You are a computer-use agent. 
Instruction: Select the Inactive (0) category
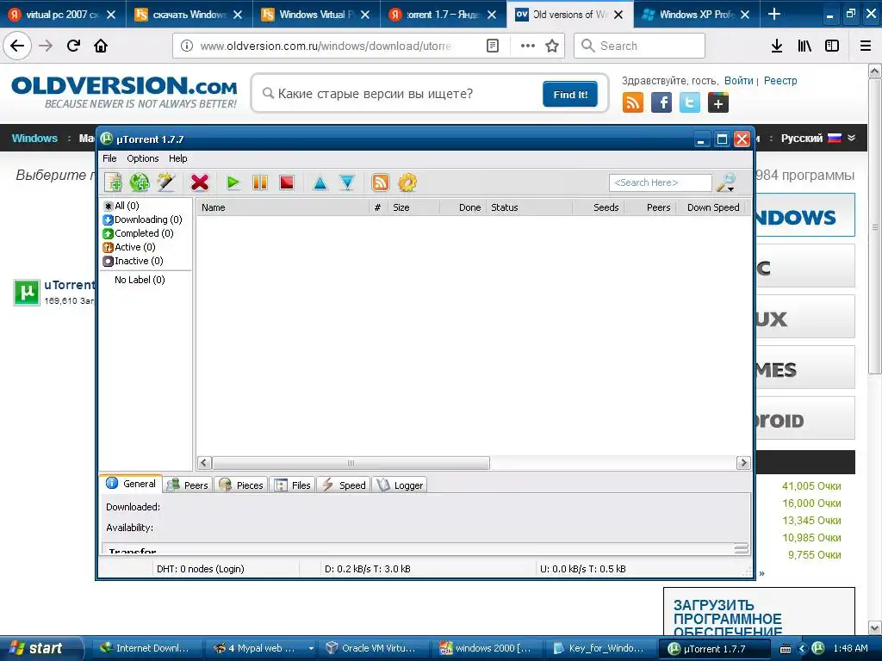point(134,261)
